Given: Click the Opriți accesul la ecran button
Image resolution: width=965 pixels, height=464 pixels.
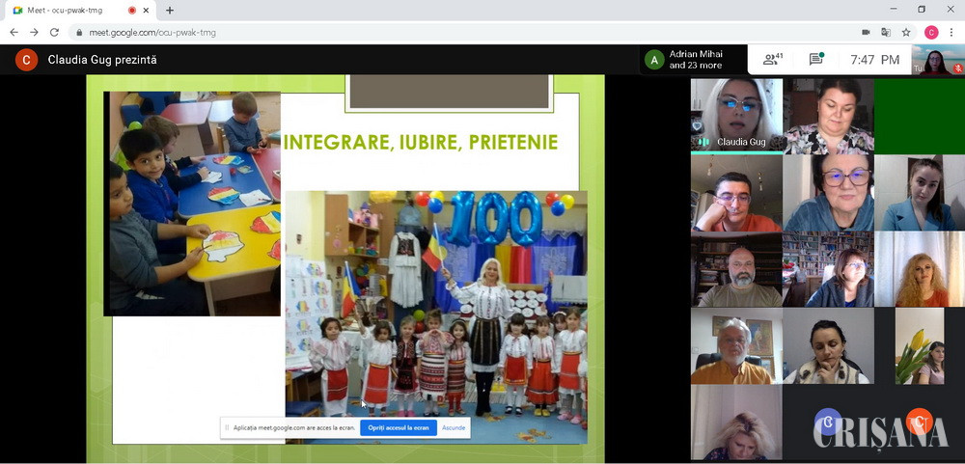Looking at the screenshot, I should click(399, 427).
